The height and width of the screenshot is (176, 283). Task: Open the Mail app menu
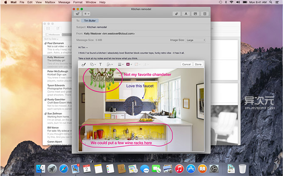coord(14,2)
